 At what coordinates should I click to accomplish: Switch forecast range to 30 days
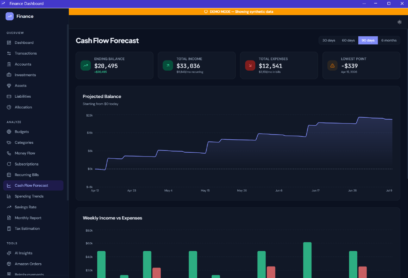click(329, 40)
